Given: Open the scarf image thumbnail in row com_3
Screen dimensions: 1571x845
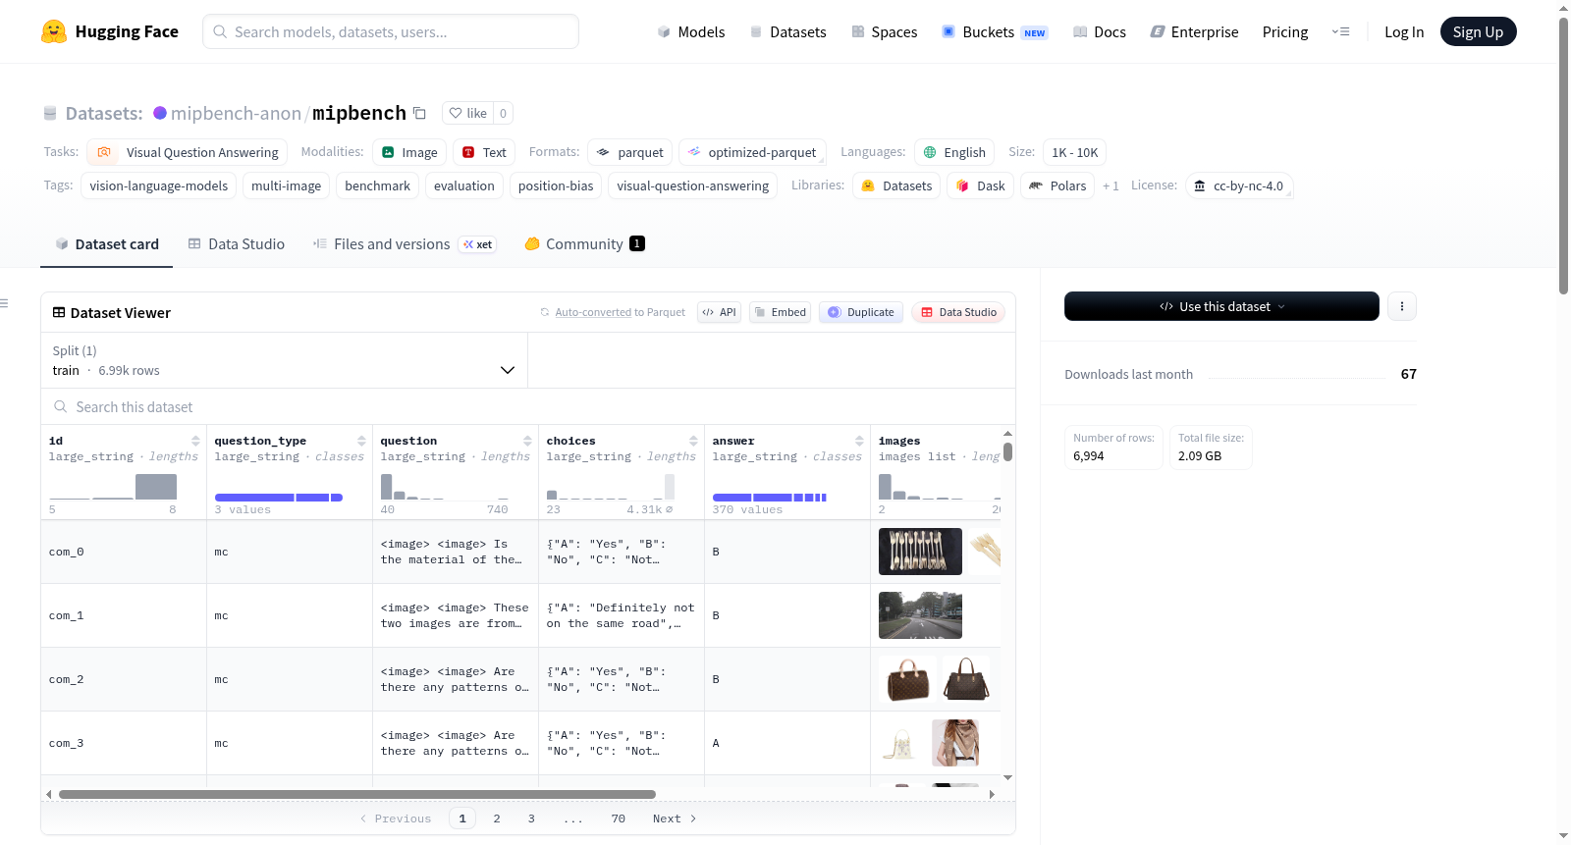Looking at the screenshot, I should (955, 743).
